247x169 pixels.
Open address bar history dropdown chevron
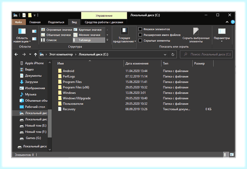pos(165,55)
